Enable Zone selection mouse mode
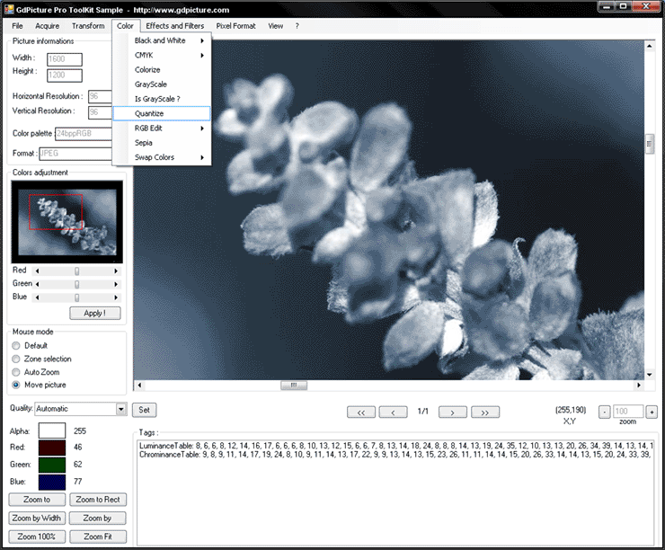Image resolution: width=665 pixels, height=550 pixels. click(16, 359)
